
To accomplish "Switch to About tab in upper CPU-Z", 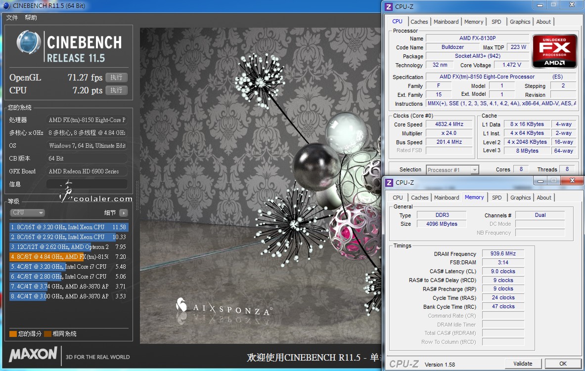I will coord(543,22).
